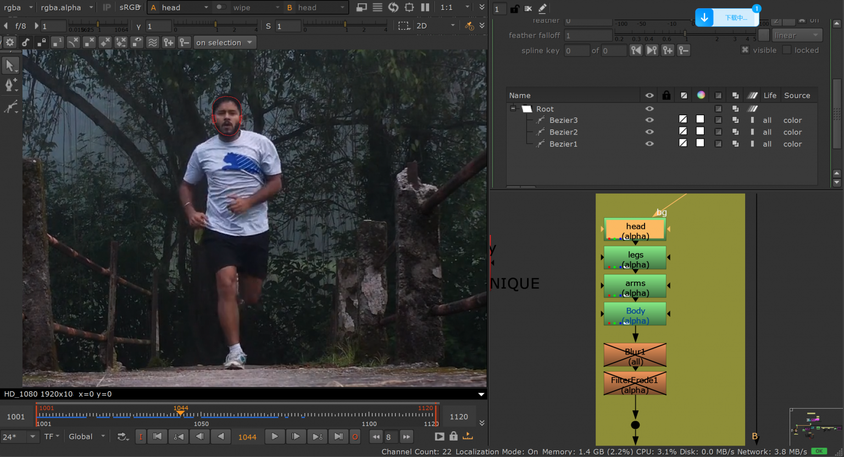This screenshot has height=457, width=844.
Task: Enable the locked checkbox next to visible
Action: [x=786, y=50]
